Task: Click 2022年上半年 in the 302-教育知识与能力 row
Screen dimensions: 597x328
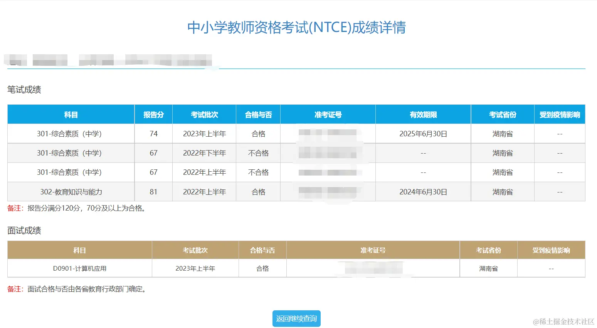Action: pyautogui.click(x=204, y=192)
